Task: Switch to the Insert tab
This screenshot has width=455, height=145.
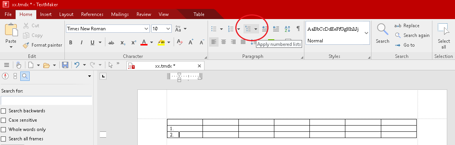Action: [x=46, y=14]
